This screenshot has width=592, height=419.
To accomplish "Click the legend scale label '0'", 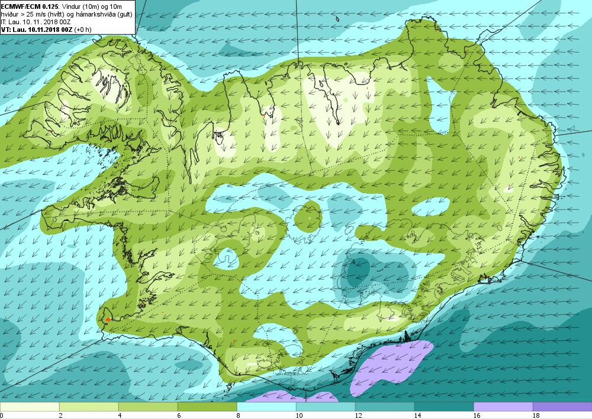I will [x=2, y=415].
